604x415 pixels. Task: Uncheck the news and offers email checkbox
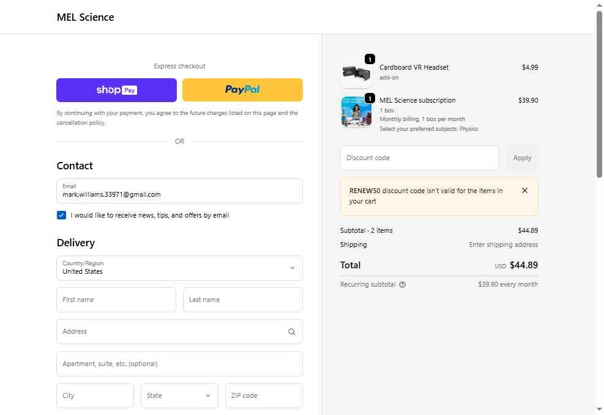pyautogui.click(x=61, y=215)
